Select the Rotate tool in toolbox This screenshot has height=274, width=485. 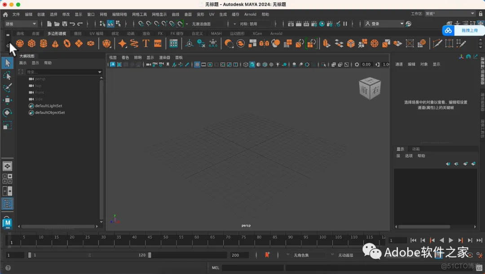(8, 113)
